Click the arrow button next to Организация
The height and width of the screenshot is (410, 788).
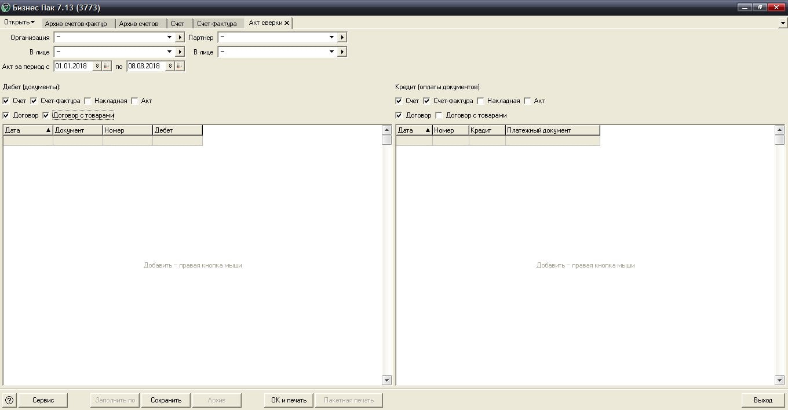[180, 38]
